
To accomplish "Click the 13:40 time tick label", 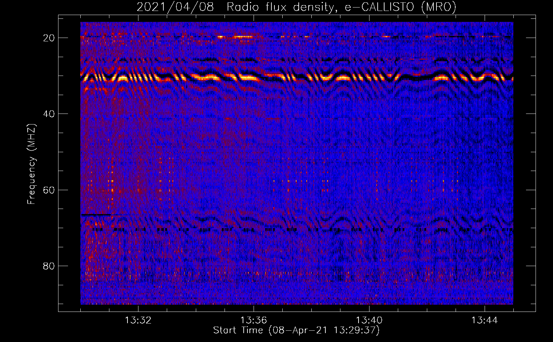I will 369,320.
